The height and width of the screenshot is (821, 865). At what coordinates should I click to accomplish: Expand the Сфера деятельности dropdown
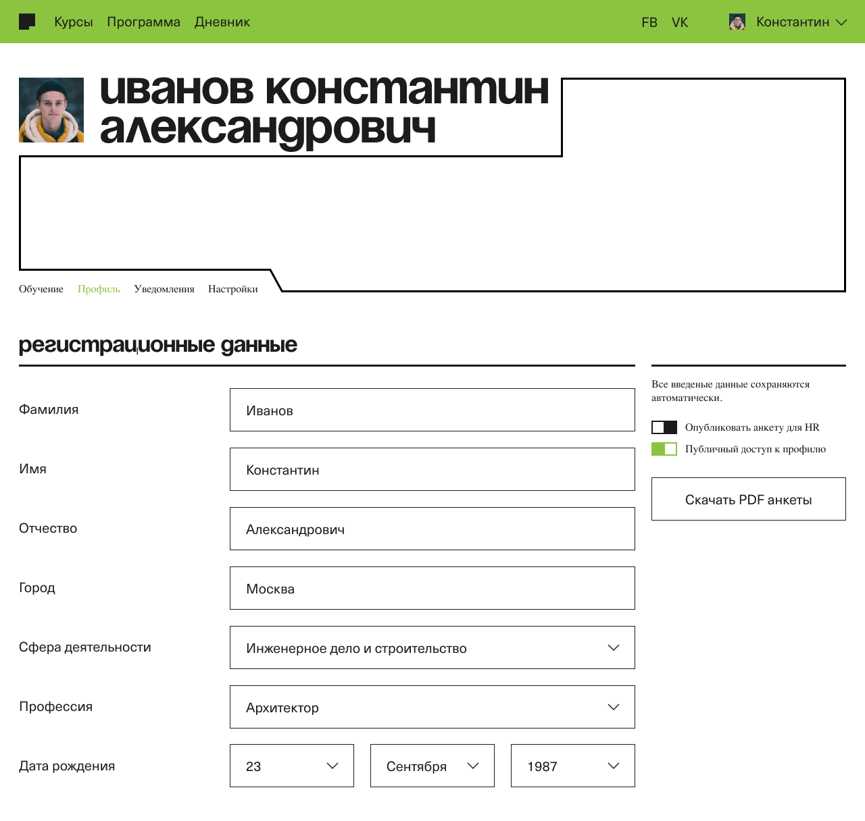432,647
